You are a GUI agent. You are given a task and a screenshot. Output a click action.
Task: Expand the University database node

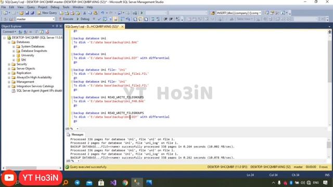tap(14, 56)
